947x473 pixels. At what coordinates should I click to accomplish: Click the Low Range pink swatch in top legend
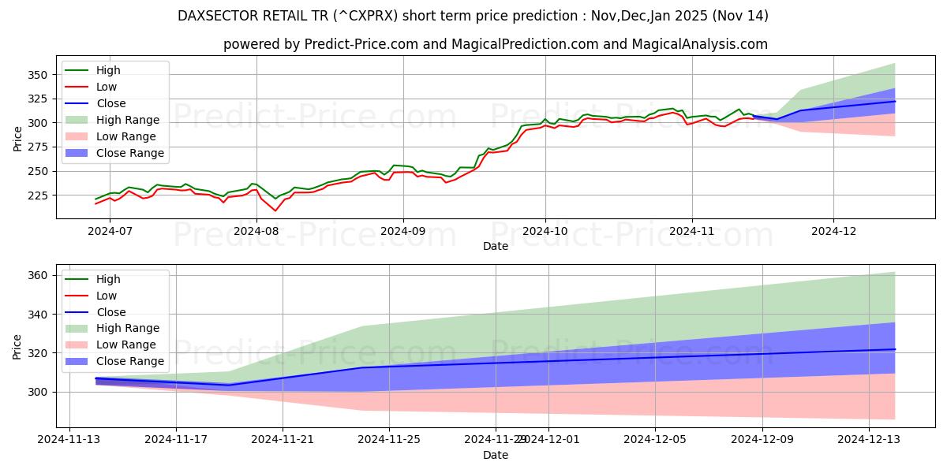[77, 136]
